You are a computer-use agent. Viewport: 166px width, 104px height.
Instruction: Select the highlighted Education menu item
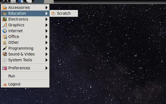pos(25,13)
